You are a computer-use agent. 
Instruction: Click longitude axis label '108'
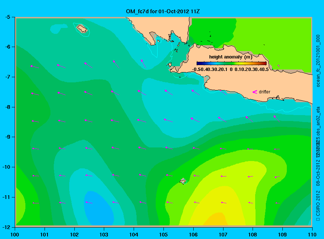[253, 235]
